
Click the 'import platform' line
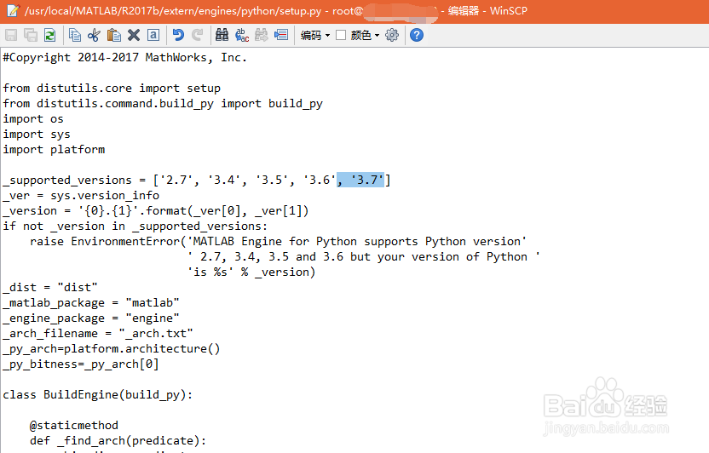point(54,150)
